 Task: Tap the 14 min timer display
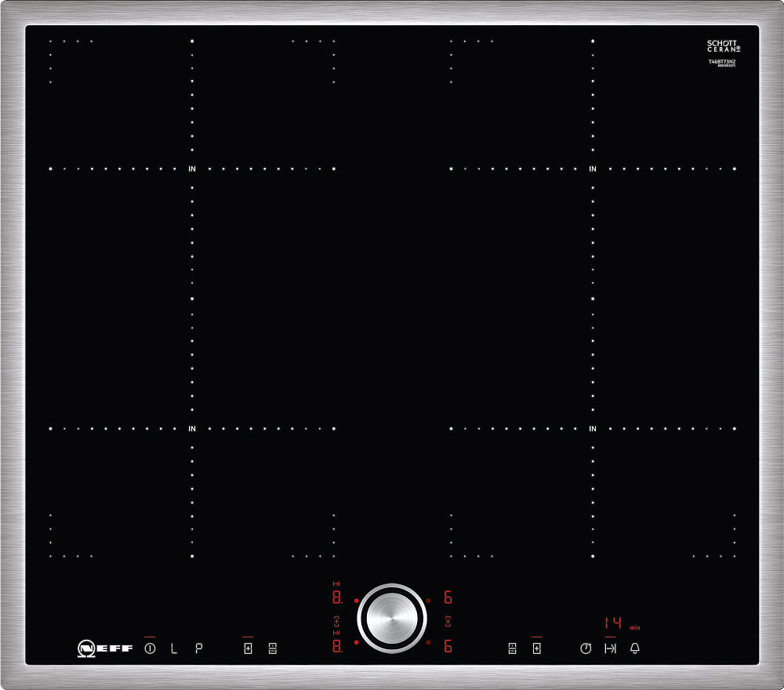613,623
